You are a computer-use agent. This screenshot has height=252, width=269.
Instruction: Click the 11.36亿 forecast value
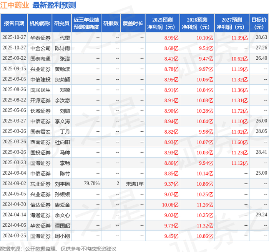click(x=239, y=90)
